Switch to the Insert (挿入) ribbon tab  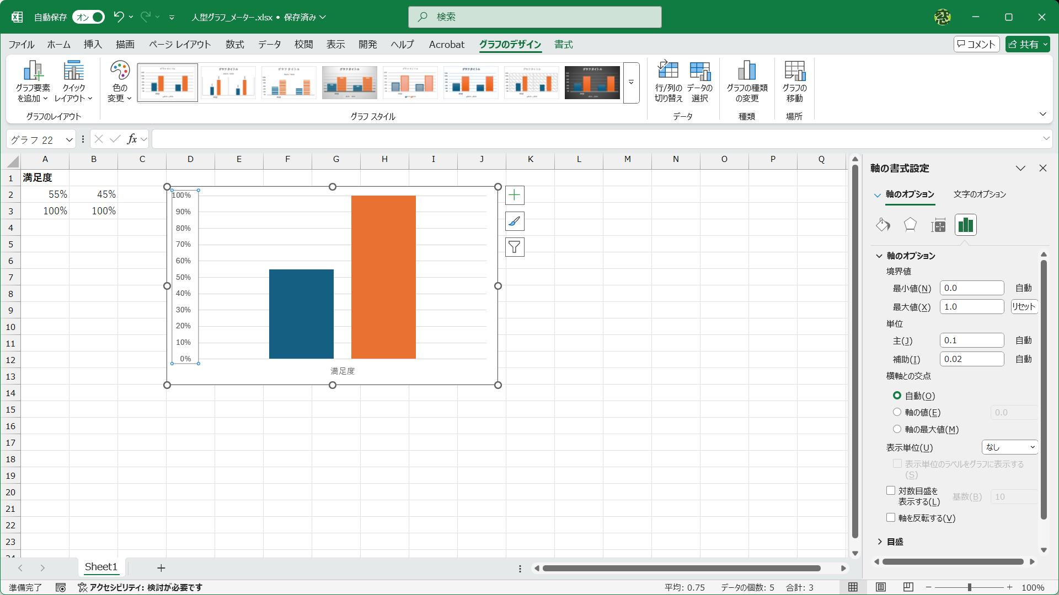[93, 44]
